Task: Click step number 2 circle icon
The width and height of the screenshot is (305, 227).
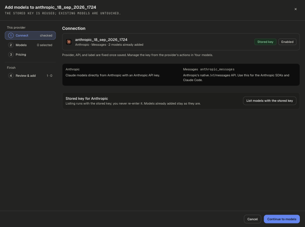Action: tap(11, 45)
